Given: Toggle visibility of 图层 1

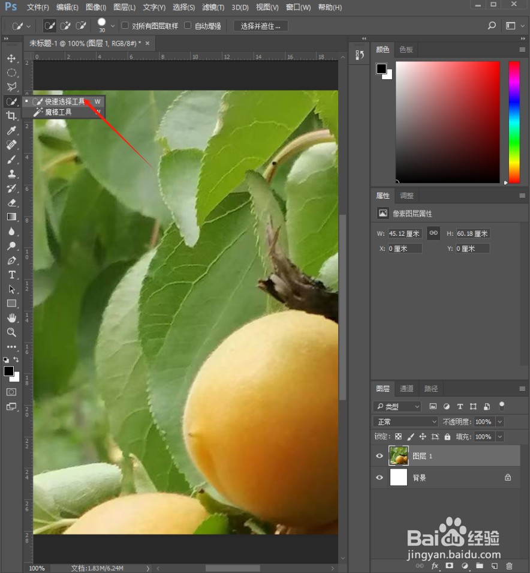Looking at the screenshot, I should (379, 455).
